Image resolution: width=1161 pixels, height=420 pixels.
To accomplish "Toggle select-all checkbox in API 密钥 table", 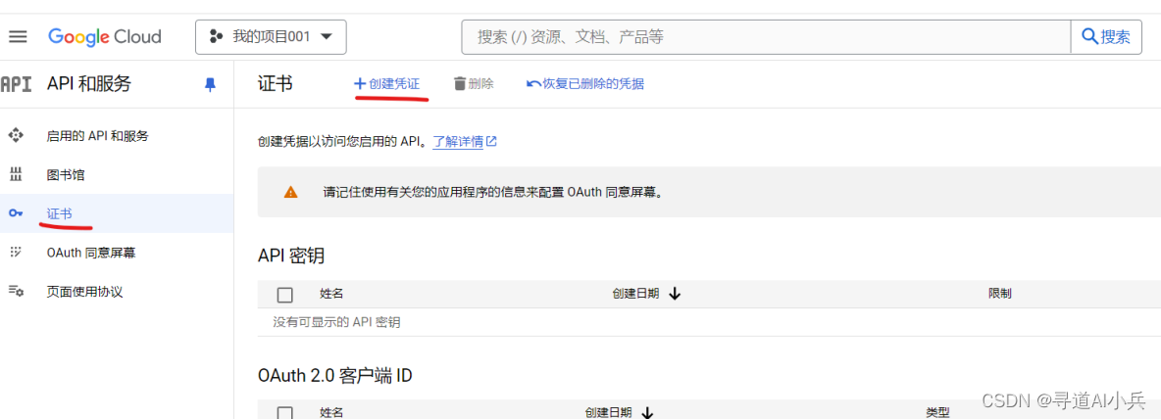I will tap(285, 295).
